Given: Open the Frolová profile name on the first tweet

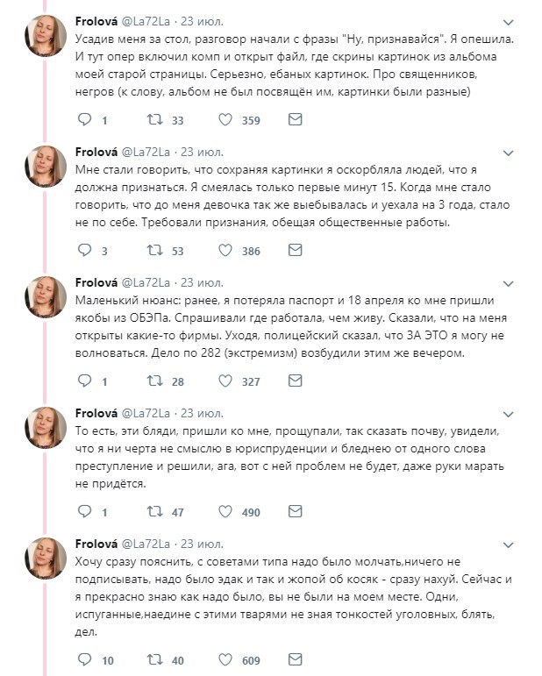Looking at the screenshot, I should click(x=96, y=21).
